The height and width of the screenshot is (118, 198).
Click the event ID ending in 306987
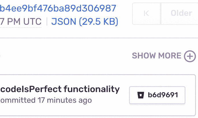click(58, 8)
